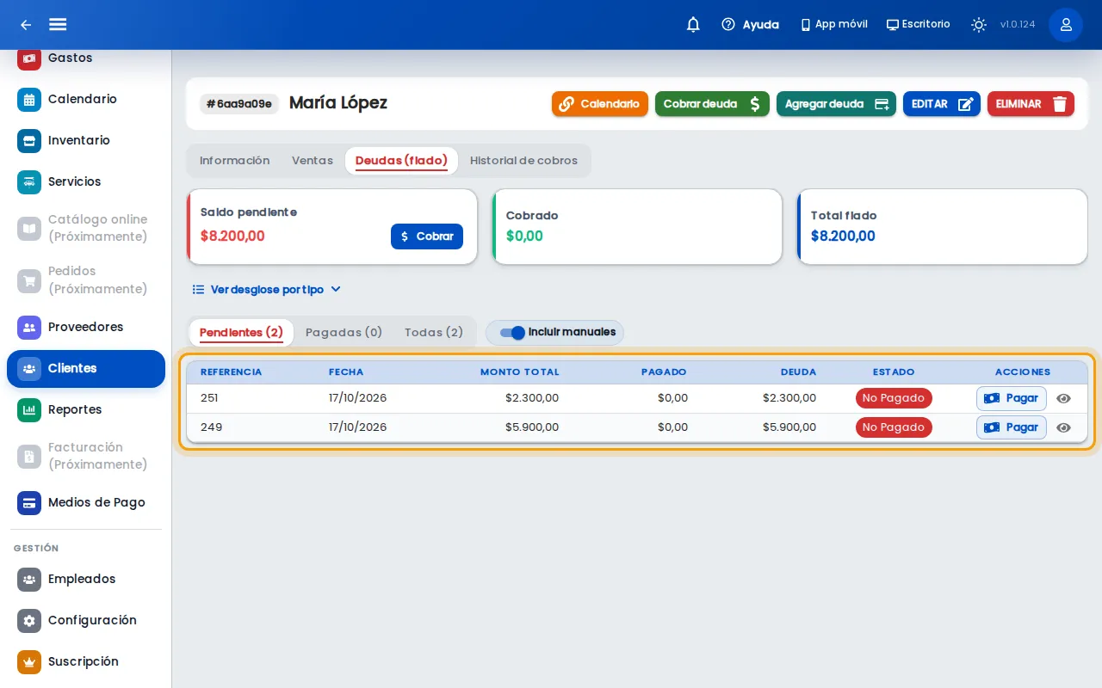This screenshot has width=1102, height=688.
Task: Pay debt with reference 251
Action: point(1012,399)
